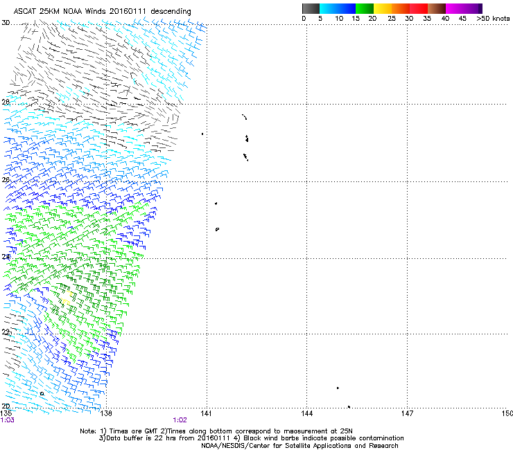Click the longitude label '144'
Image resolution: width=513 pixels, height=450 pixels.
pos(306,413)
